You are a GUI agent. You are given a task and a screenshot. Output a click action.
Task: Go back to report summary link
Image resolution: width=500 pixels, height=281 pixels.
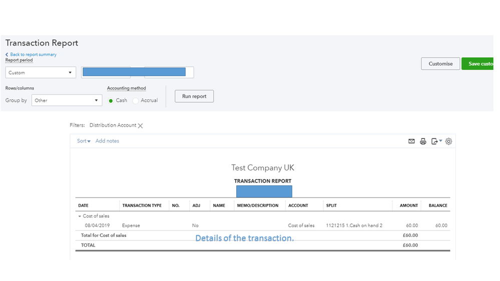(x=33, y=54)
